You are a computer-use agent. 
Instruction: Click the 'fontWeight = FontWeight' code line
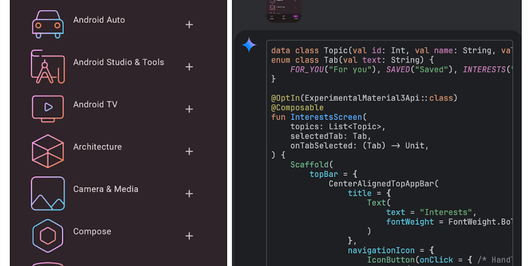pyautogui.click(x=448, y=221)
